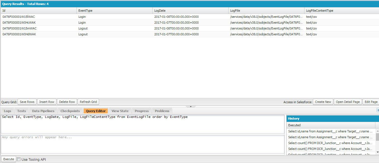This screenshot has width=379, height=163.
Task: Open Detail Page for the record
Action: (x=348, y=102)
